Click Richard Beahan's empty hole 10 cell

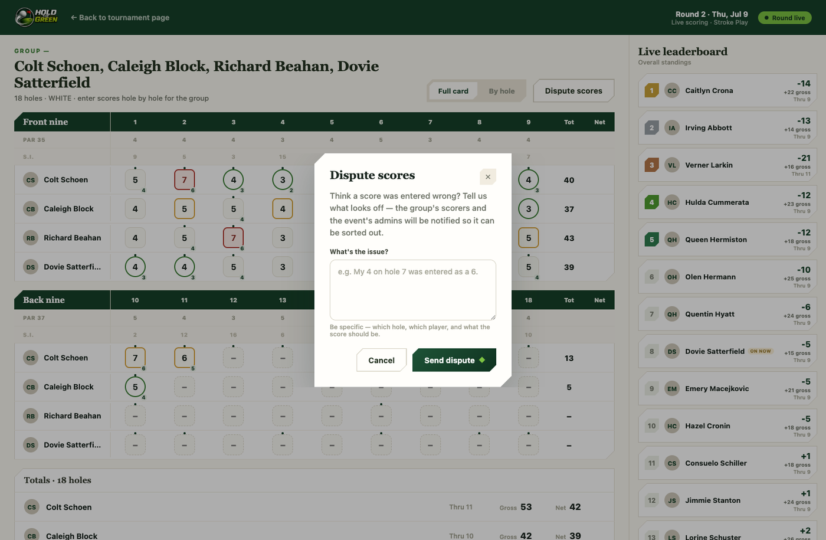click(x=135, y=416)
